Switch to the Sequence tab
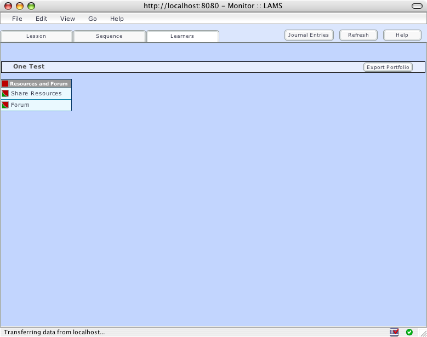The image size is (427, 337). (109, 36)
